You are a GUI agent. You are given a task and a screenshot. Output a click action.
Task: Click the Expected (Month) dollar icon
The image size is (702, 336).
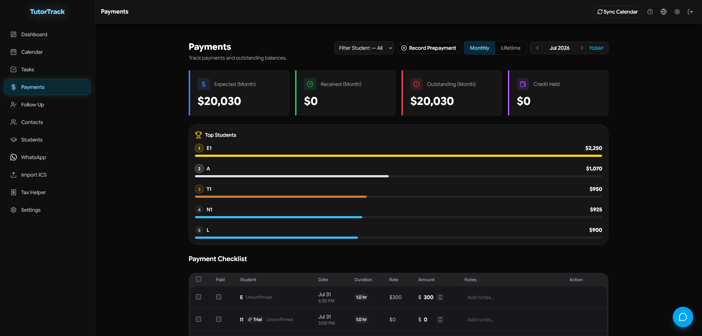pos(204,84)
